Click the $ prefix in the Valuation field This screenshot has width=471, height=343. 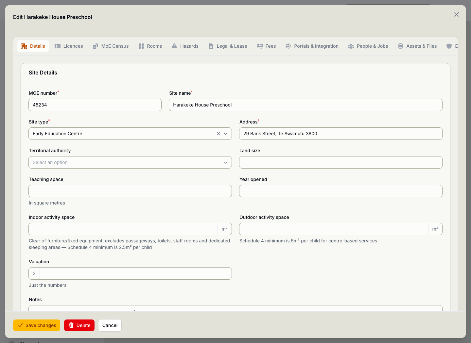34,273
